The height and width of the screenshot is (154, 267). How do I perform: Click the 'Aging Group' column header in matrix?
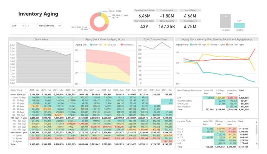click(x=17, y=90)
